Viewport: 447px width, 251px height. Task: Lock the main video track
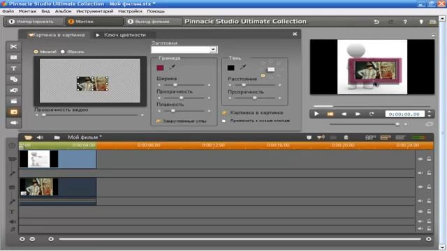429,159
